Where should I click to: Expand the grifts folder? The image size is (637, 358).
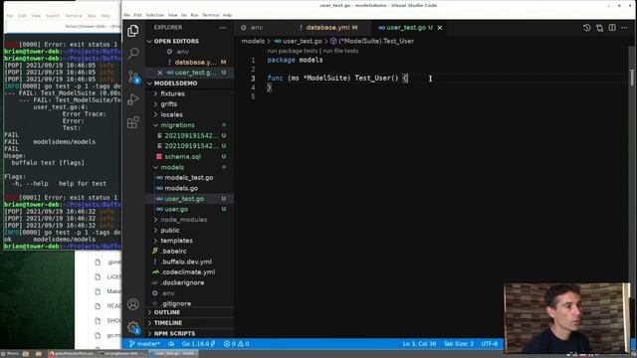168,104
